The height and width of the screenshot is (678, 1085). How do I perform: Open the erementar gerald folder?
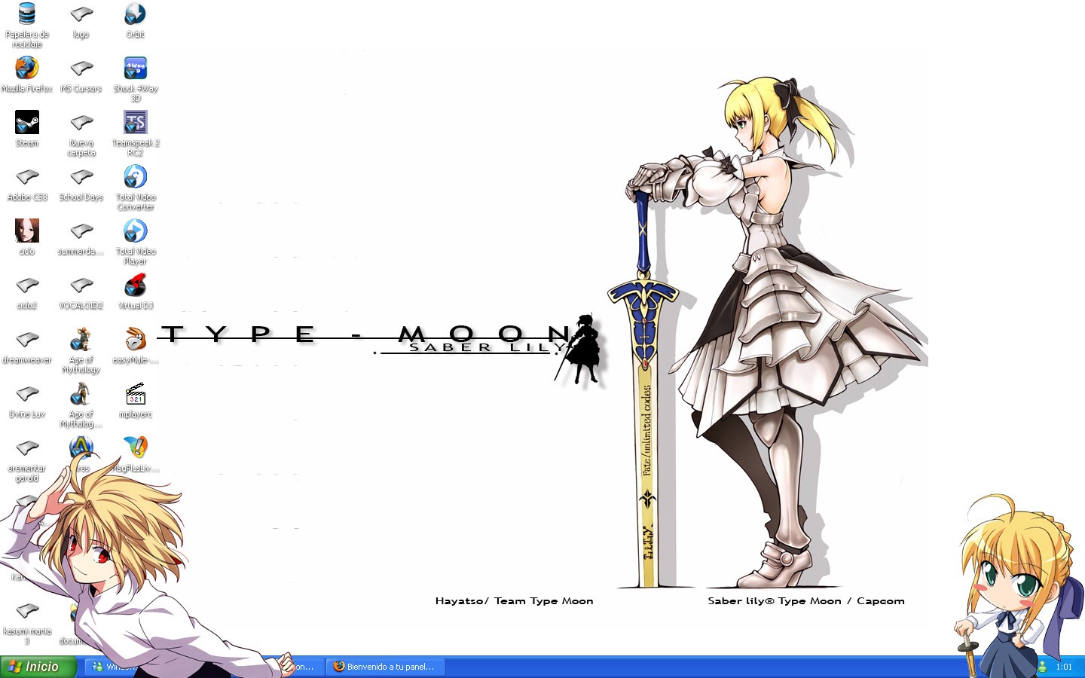tap(27, 459)
